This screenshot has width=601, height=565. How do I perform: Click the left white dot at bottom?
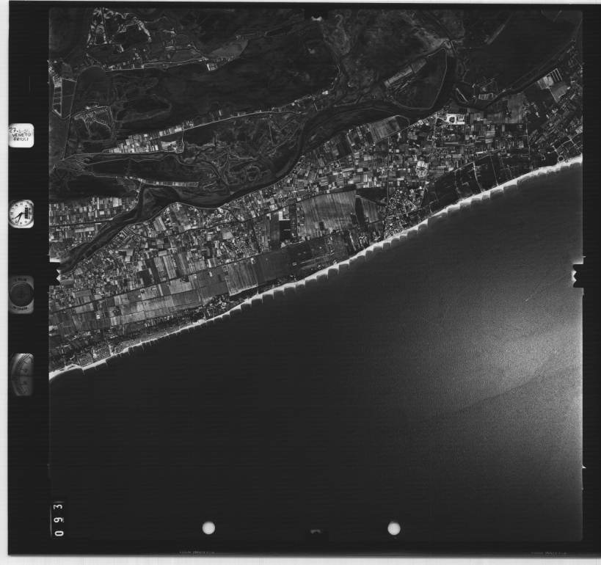(x=208, y=528)
